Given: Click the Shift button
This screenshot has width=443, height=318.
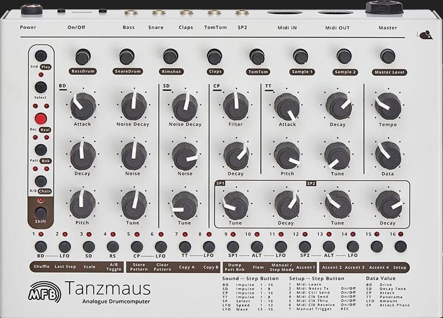Looking at the screenshot, I should coord(41,212).
